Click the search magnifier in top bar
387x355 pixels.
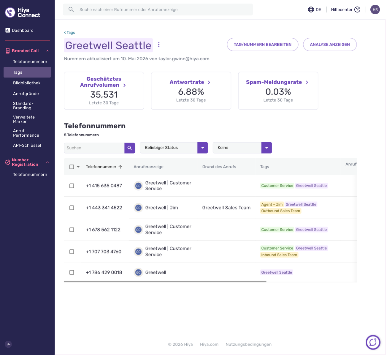pos(71,10)
